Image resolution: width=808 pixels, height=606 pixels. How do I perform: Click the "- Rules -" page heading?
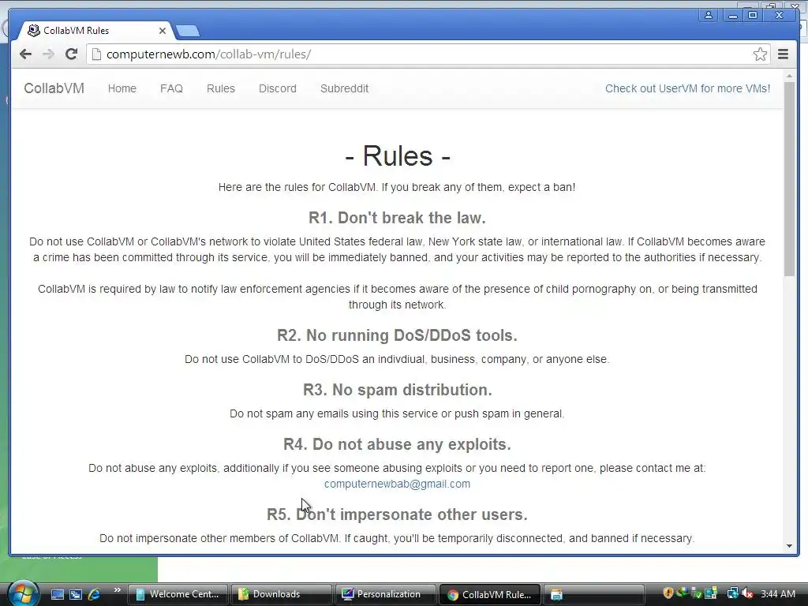pyautogui.click(x=398, y=155)
